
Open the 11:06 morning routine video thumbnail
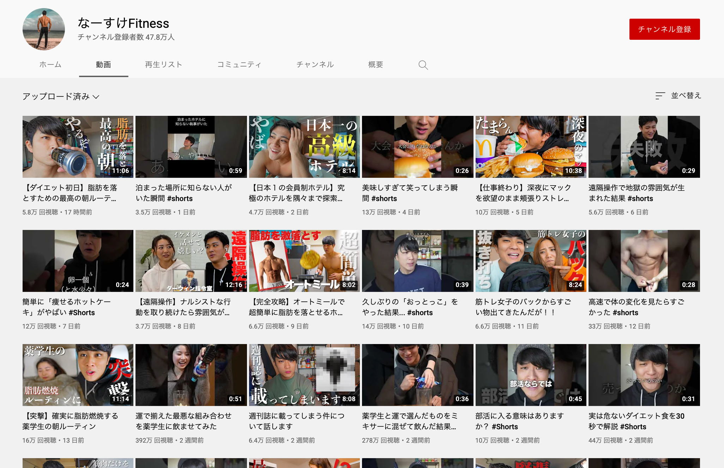pyautogui.click(x=78, y=146)
